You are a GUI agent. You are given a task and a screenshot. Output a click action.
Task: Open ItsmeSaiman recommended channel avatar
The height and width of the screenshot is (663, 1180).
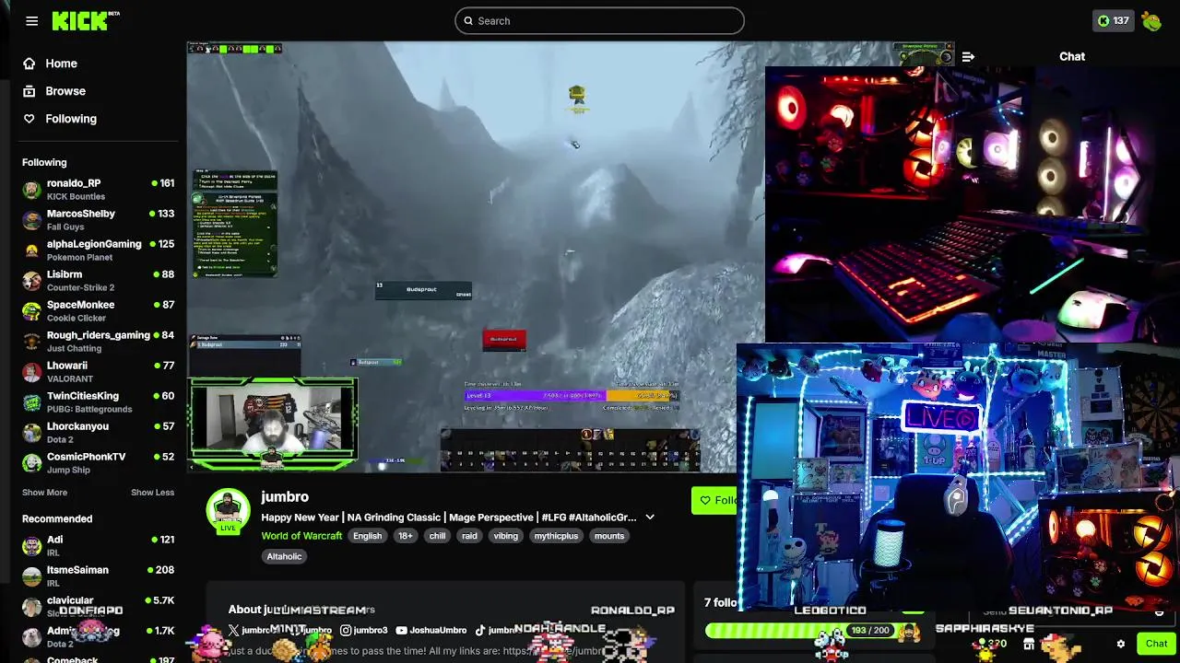tap(32, 576)
